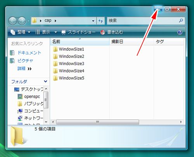Image resolution: width=194 pixels, height=157 pixels.
Task: Select the WindowSize4 folder
Action: [69, 71]
